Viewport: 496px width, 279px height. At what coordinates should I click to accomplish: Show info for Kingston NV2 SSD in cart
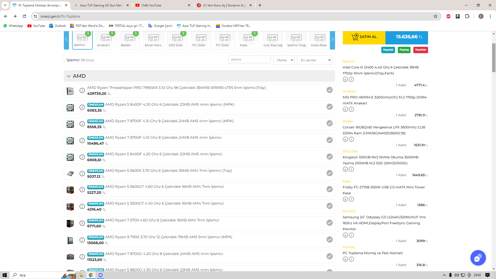tap(351, 169)
